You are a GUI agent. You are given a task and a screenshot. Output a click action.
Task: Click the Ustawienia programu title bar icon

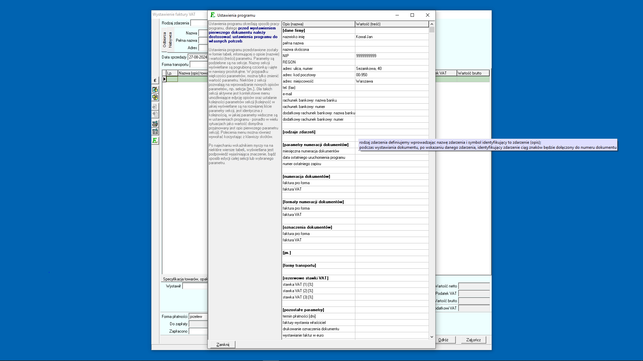click(213, 15)
